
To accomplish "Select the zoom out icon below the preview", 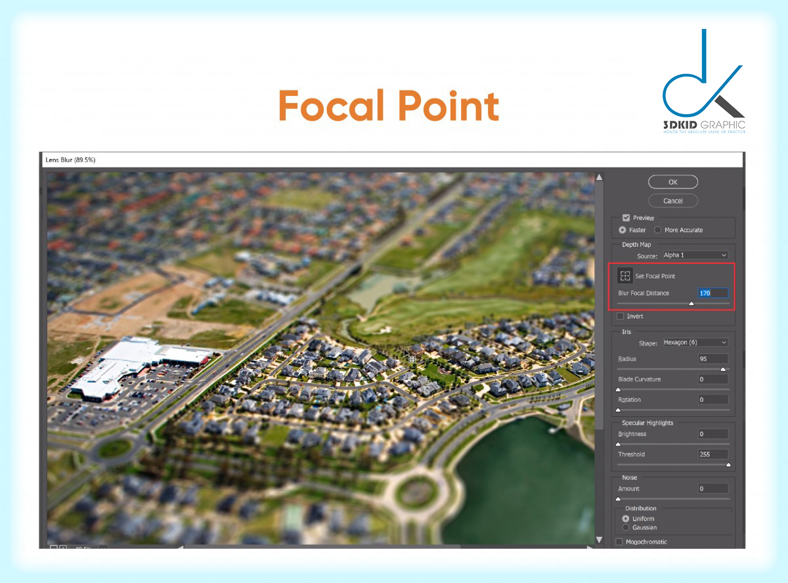I will point(53,547).
